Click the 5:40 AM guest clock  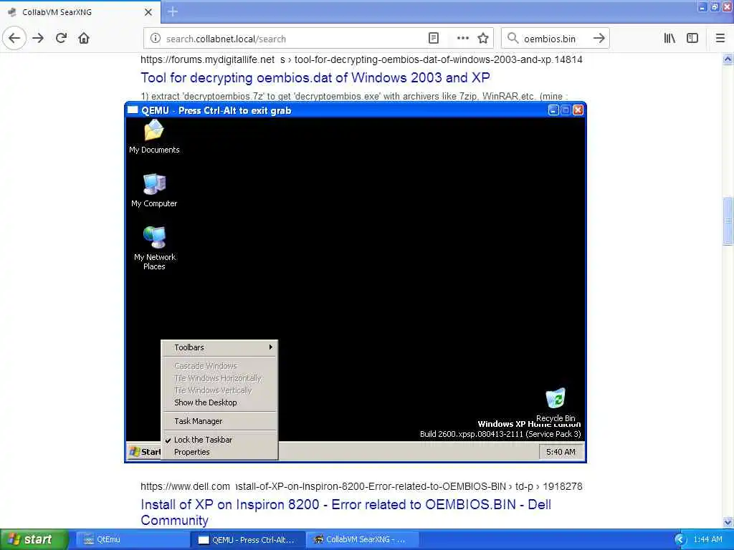point(561,452)
